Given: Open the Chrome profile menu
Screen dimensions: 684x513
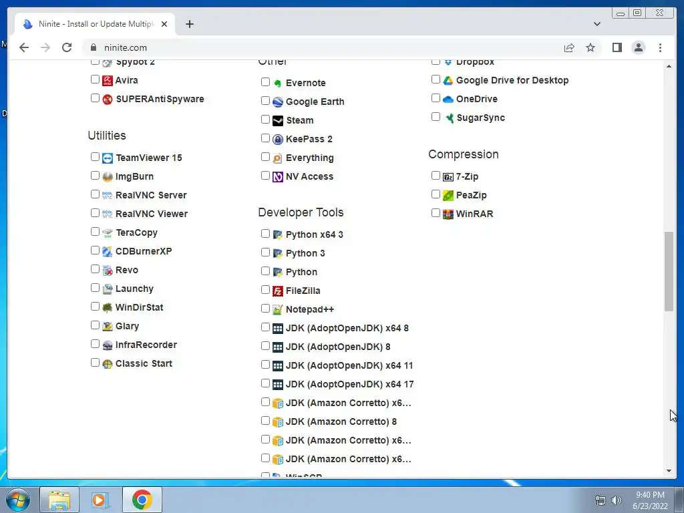Looking at the screenshot, I should click(x=638, y=47).
